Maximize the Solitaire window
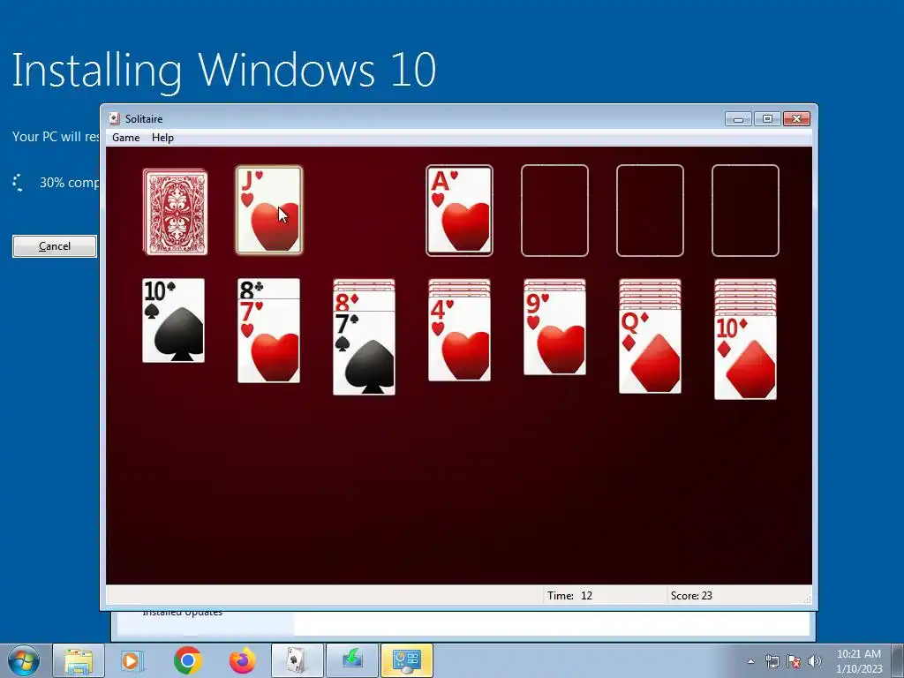 767,119
